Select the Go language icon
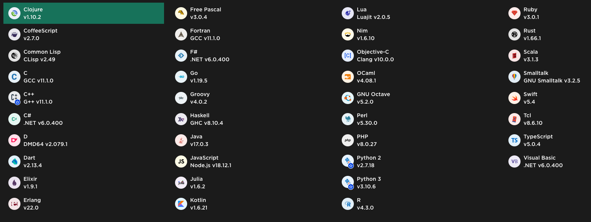591x222 pixels. coord(181,77)
